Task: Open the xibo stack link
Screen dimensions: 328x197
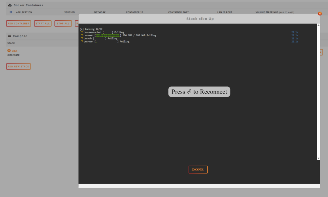Action: click(x=14, y=51)
